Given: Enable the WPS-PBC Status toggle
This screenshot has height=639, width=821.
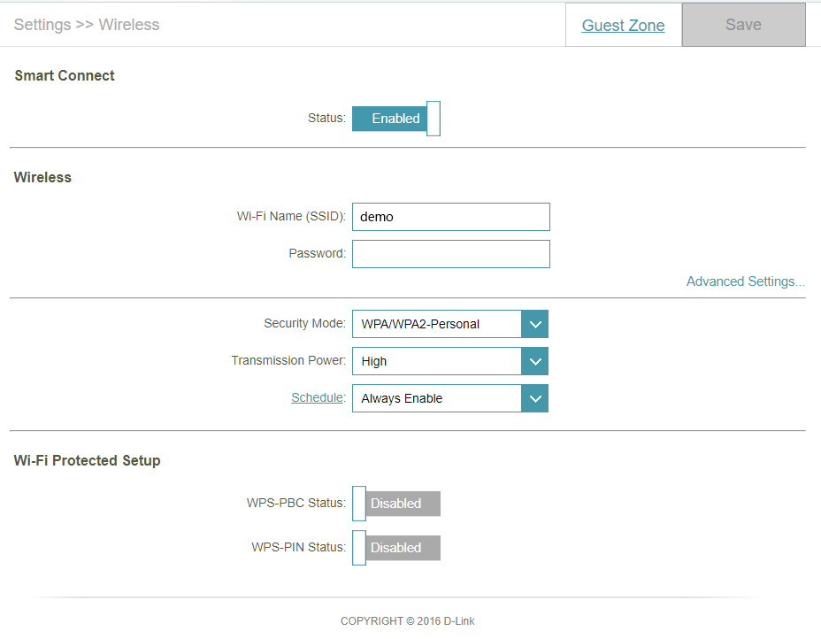Looking at the screenshot, I should pyautogui.click(x=395, y=504).
